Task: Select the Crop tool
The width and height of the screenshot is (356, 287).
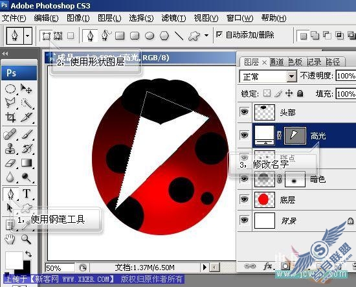Action: point(10,117)
